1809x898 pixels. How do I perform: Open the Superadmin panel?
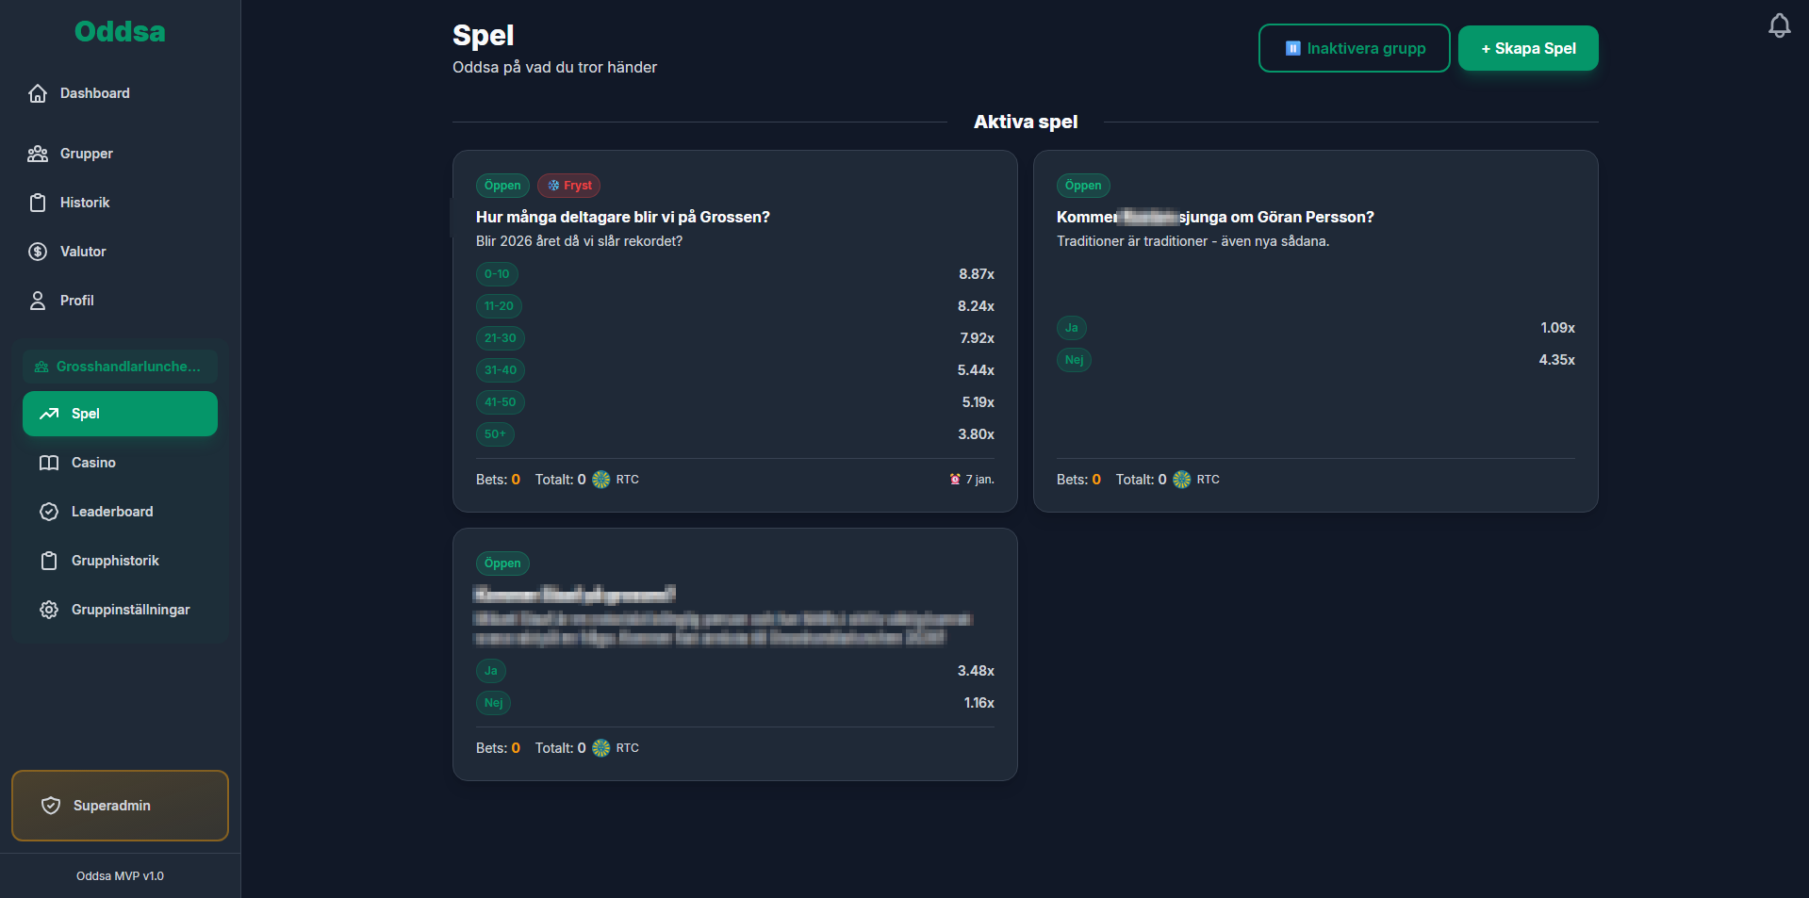click(x=120, y=806)
